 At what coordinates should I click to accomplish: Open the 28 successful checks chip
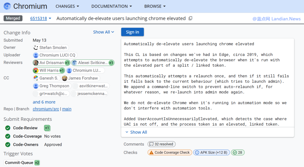[x=238, y=153]
